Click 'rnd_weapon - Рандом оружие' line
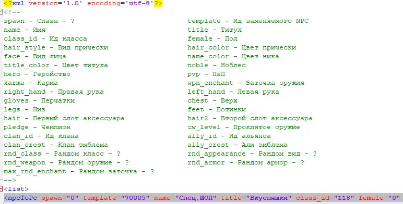This screenshot has height=204, width=403. pyautogui.click(x=66, y=163)
